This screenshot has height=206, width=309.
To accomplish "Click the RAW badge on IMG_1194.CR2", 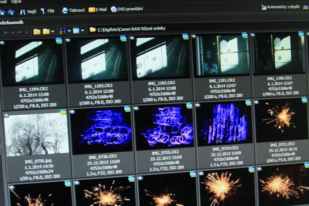I will (59, 41).
